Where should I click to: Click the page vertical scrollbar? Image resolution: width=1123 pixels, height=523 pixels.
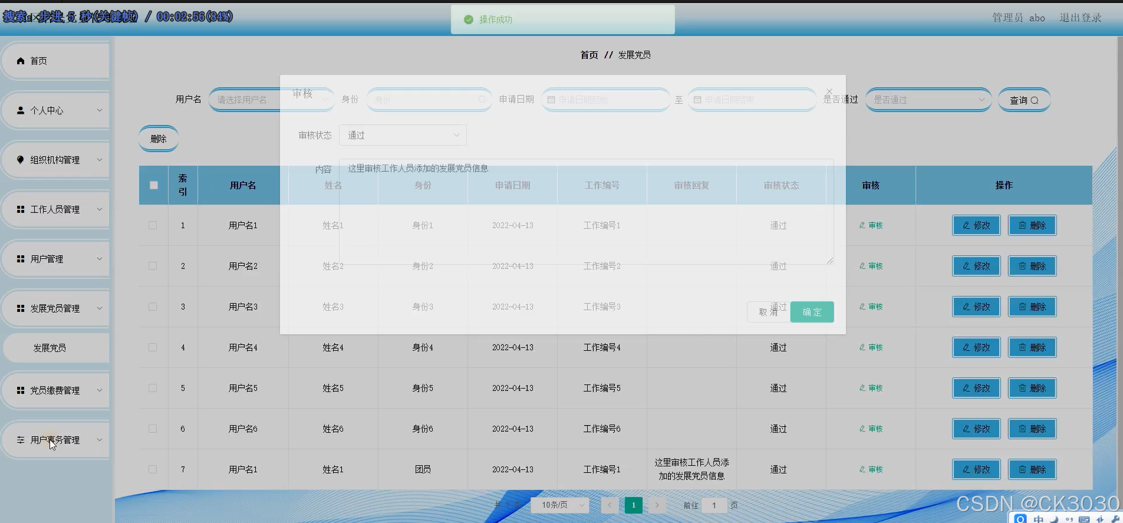coord(1119,265)
